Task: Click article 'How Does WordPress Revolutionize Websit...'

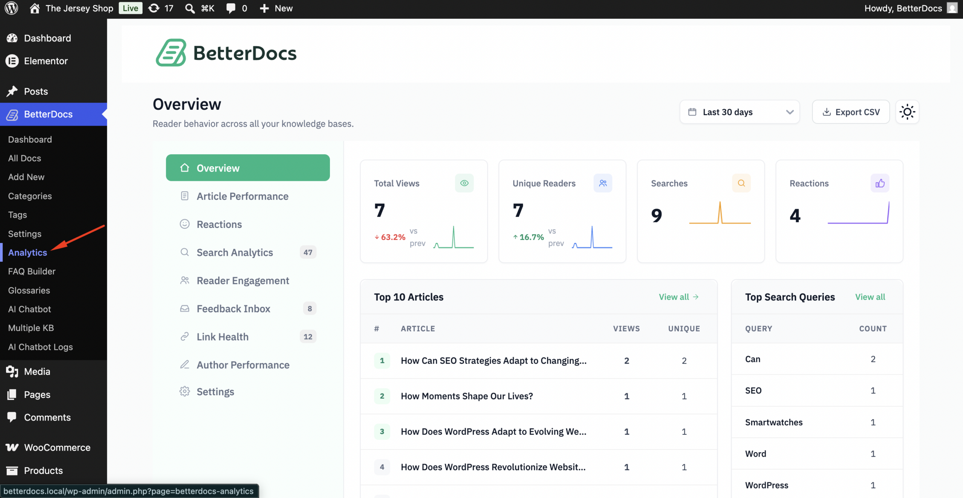Action: coord(493,467)
